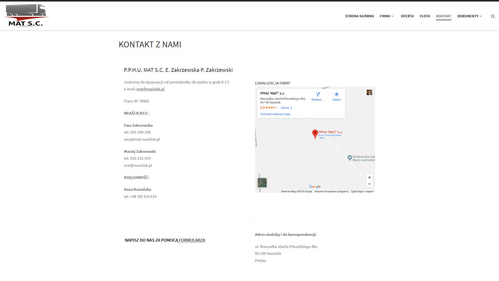Image resolution: width=499 pixels, height=281 pixels.
Task: Click the directions arrow icon on map
Action: click(x=317, y=95)
